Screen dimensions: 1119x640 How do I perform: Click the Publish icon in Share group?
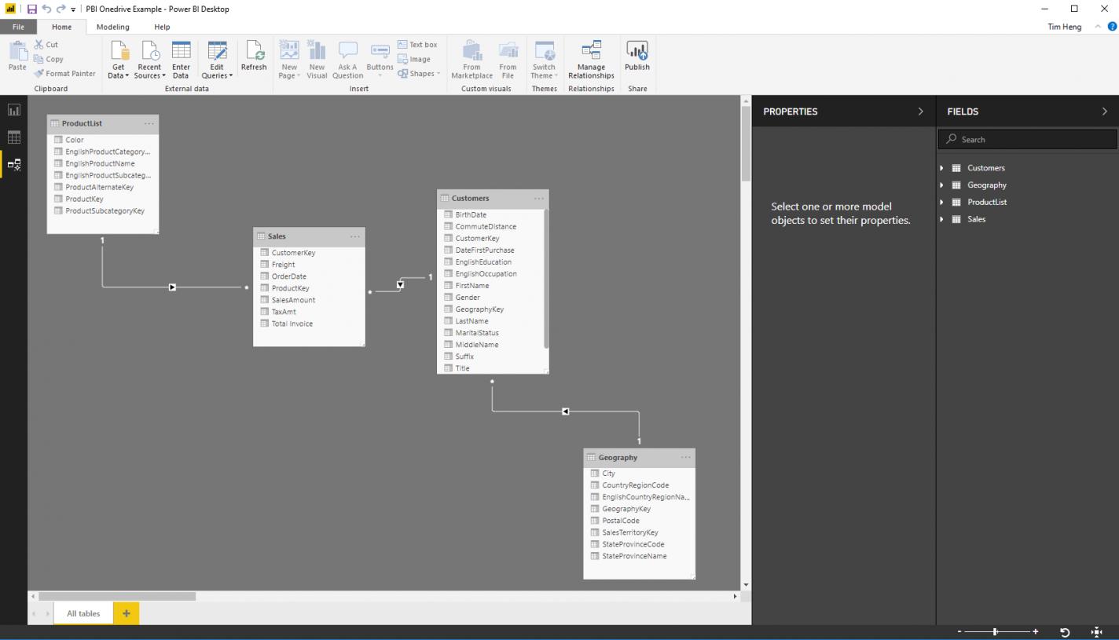[637, 50]
